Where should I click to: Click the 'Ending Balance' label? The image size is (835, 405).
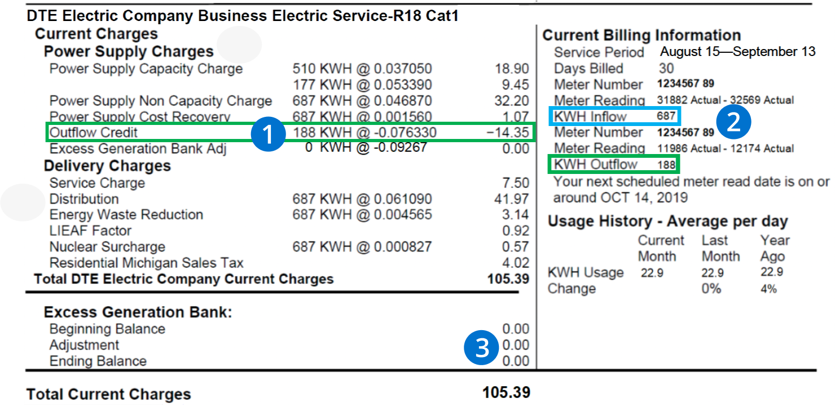point(98,361)
